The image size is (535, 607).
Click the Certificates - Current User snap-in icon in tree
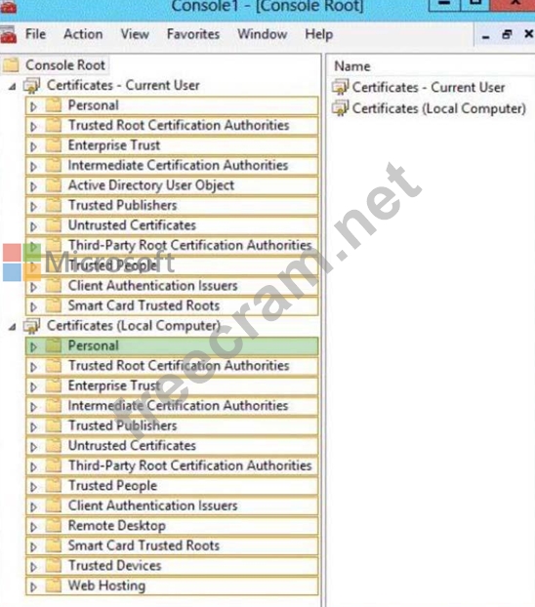pos(32,85)
